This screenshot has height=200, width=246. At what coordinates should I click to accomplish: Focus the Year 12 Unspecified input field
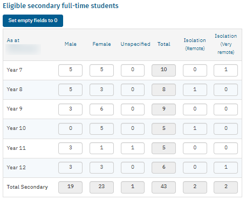[x=133, y=168]
